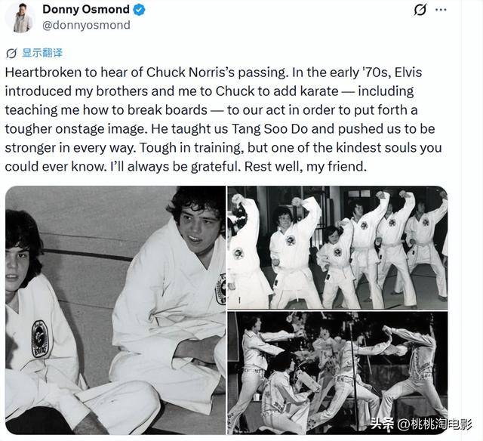Click the 头条 @桃桃淘电影 watermark
The height and width of the screenshot is (441, 483).
pyautogui.click(x=421, y=424)
